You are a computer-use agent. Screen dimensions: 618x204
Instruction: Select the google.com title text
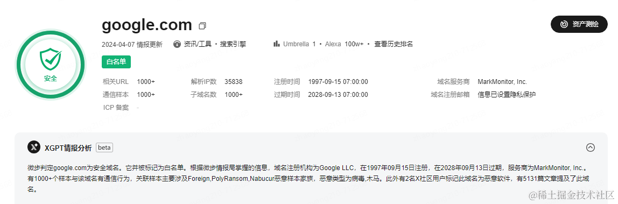coord(146,25)
